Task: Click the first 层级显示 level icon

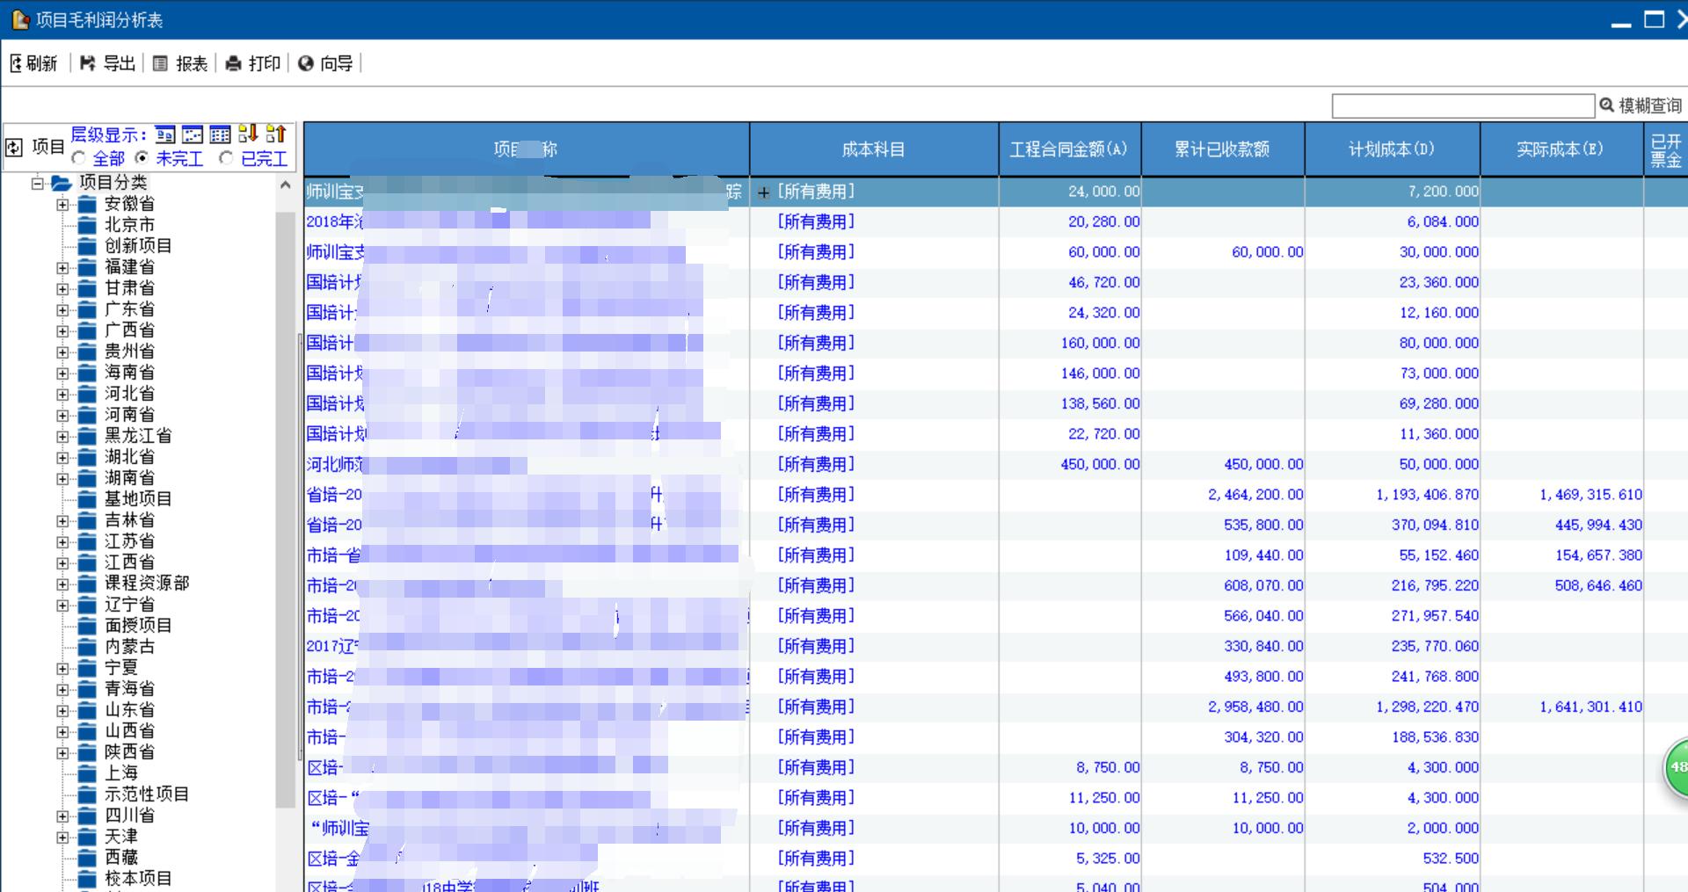Action: coord(165,134)
